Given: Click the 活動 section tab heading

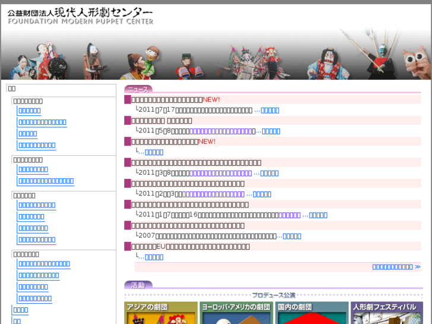Looking at the screenshot, I should (x=138, y=285).
